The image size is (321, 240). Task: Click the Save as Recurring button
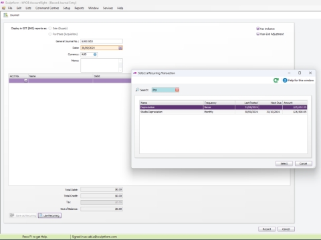point(23,215)
